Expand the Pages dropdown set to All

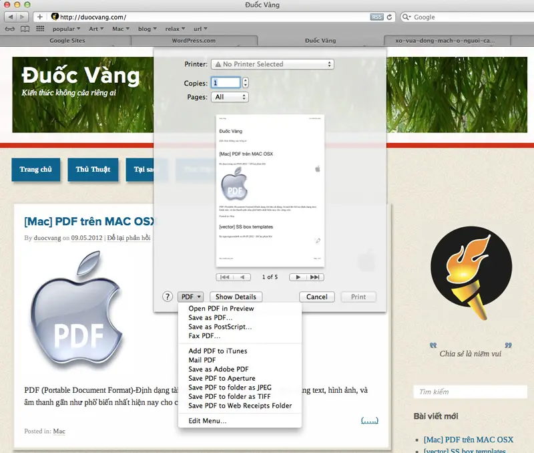[x=229, y=97]
